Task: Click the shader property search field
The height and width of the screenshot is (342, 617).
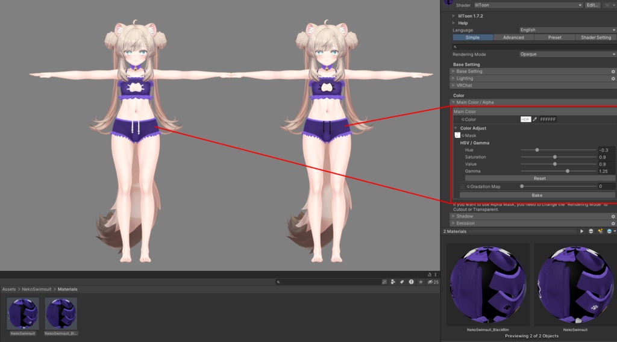Action: pyautogui.click(x=534, y=47)
